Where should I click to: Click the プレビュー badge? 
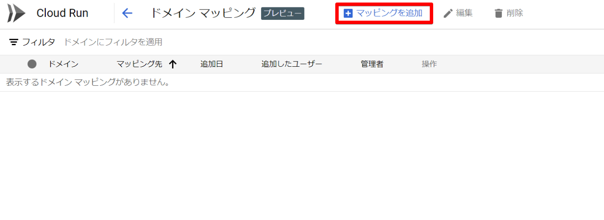tap(283, 13)
